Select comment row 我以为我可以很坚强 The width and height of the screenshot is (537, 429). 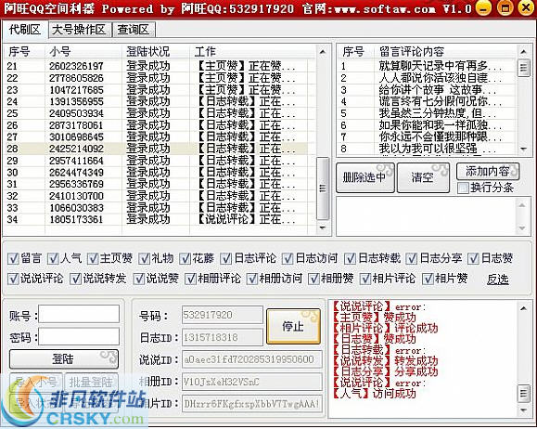tap(427, 149)
